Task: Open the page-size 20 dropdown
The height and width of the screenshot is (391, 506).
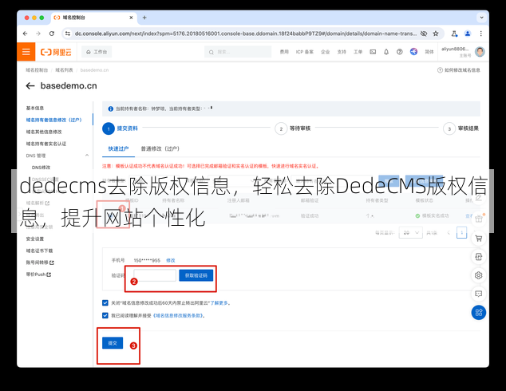Action: (x=410, y=232)
